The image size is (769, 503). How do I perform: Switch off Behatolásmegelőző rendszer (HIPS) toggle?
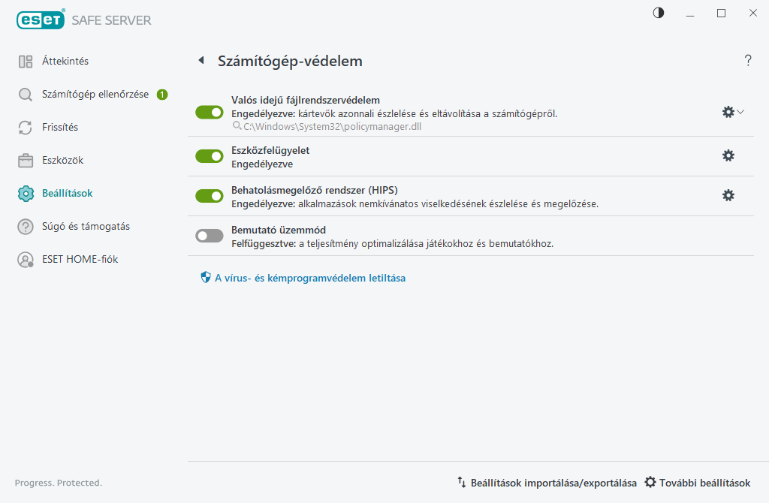[210, 196]
